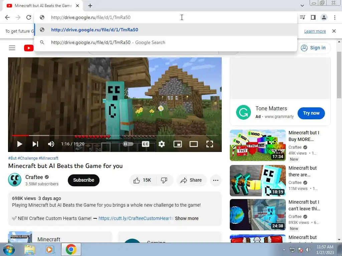Open the video title Minecraft but I can't leave
Screen dimensions: 342x256
pos(304,205)
